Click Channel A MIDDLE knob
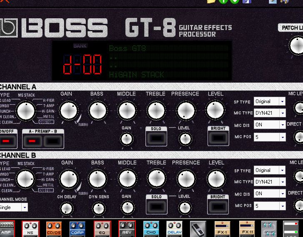The height and width of the screenshot is (237, 303). click(x=127, y=111)
